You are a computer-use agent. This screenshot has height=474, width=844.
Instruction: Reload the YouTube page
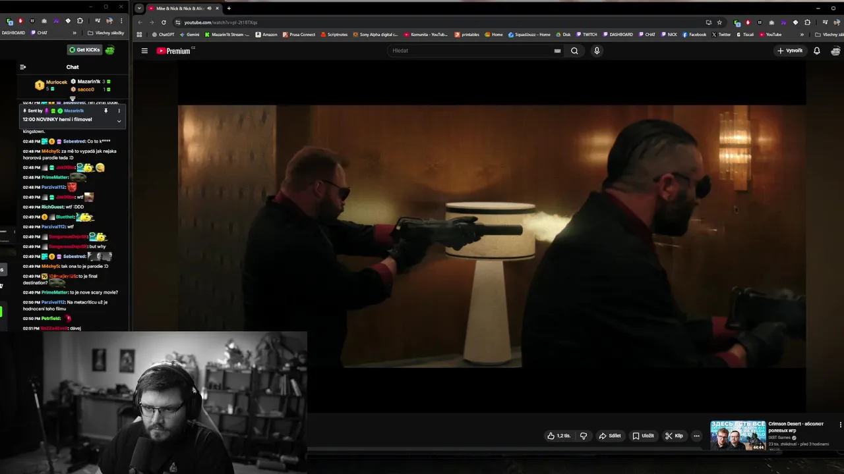[x=164, y=22]
